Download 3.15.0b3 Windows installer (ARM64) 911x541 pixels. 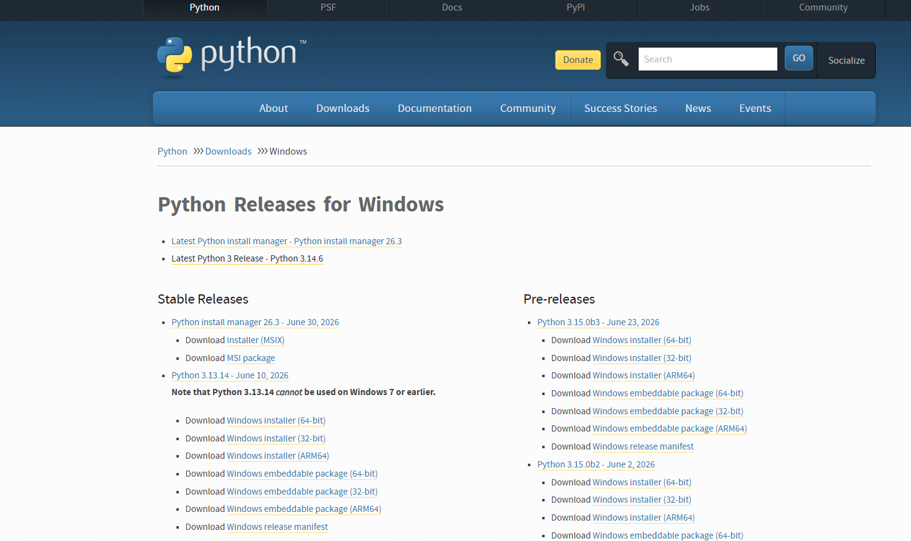pyautogui.click(x=644, y=375)
